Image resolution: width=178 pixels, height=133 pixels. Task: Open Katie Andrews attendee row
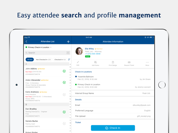pyautogui.click(x=46, y=96)
